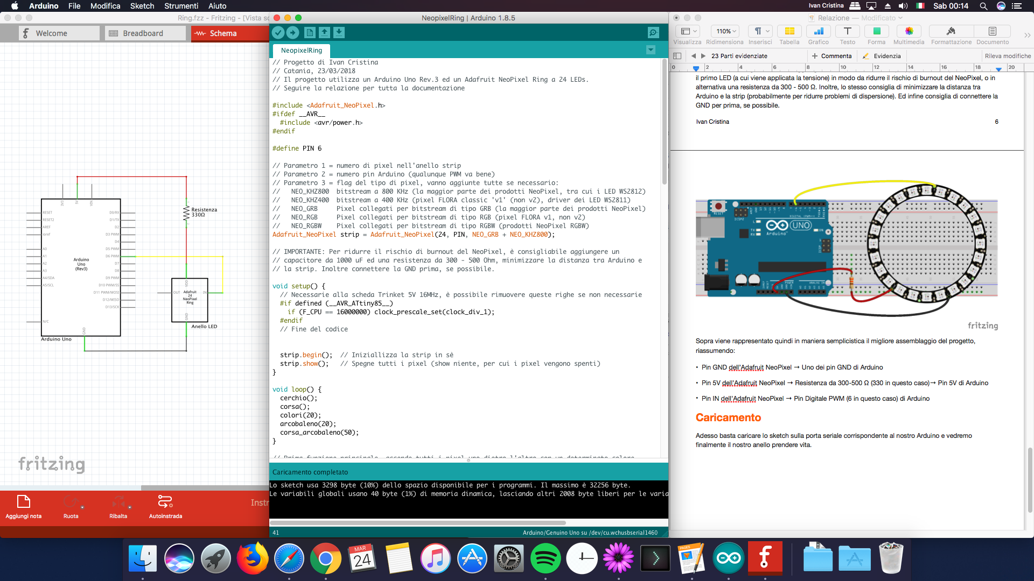The image size is (1034, 581).
Task: Add a comment with Commenta
Action: coord(832,55)
